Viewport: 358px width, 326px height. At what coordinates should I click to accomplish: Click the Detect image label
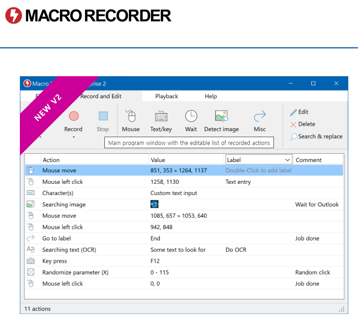221,129
